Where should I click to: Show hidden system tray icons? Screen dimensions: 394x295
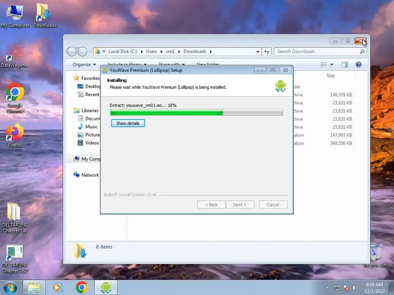point(327,288)
